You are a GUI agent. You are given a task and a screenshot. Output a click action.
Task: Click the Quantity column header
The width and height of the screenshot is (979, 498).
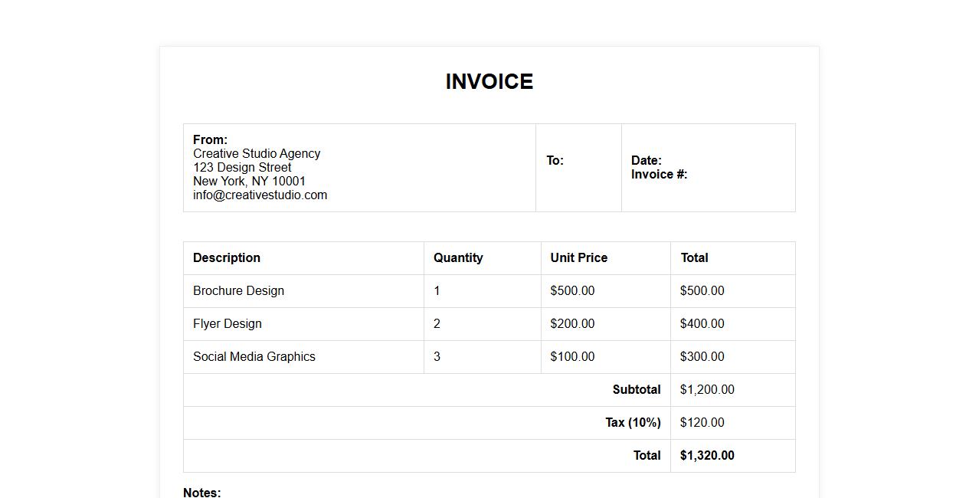458,258
